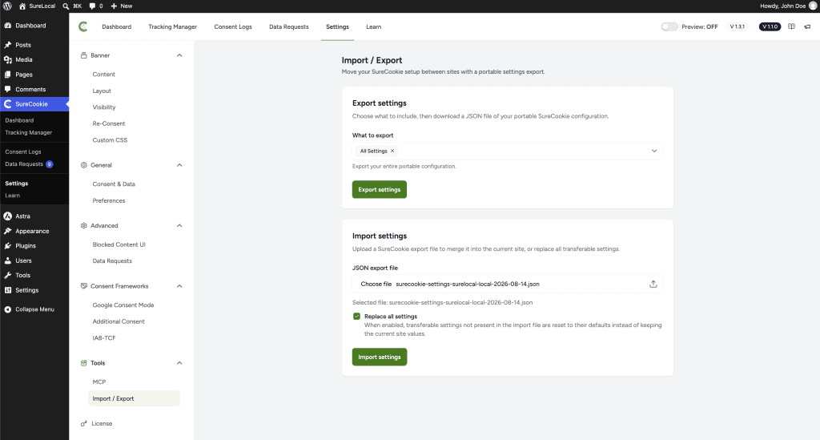Click the V 1.3.1 version badge

(x=737, y=26)
